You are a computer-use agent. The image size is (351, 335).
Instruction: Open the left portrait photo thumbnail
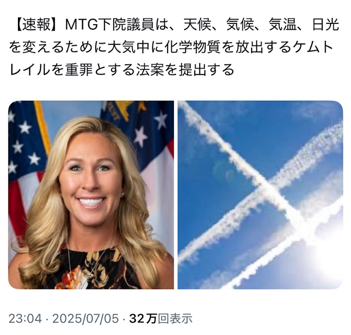pos(91,195)
